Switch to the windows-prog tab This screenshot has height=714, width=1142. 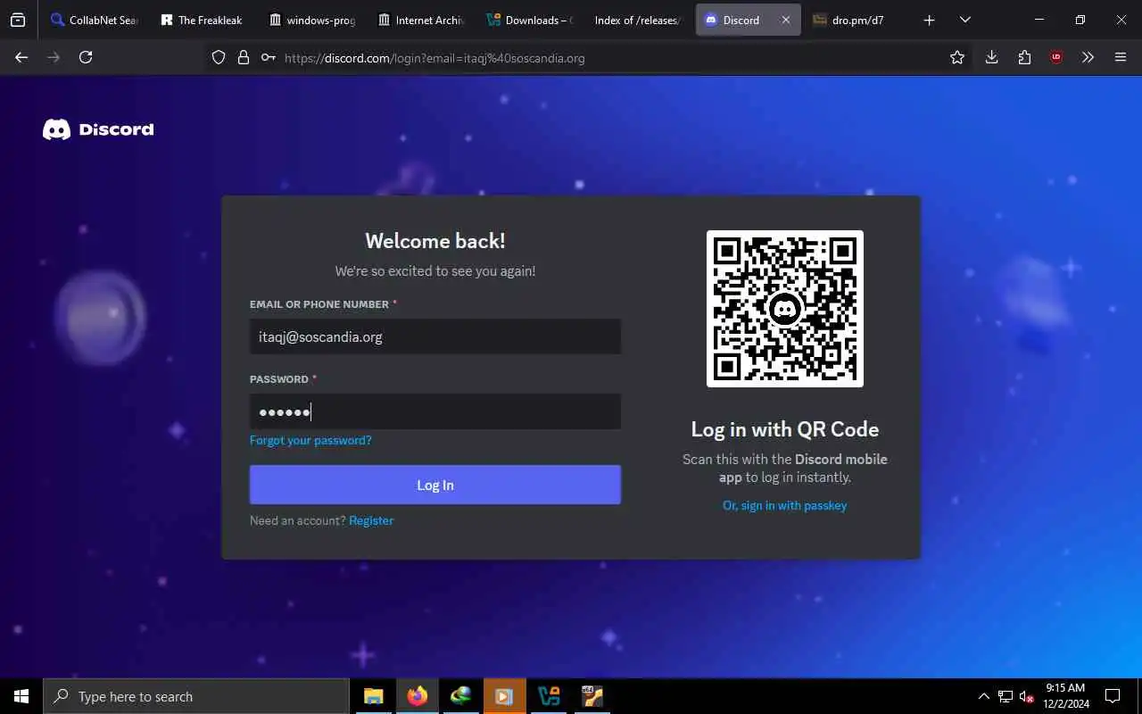click(311, 20)
